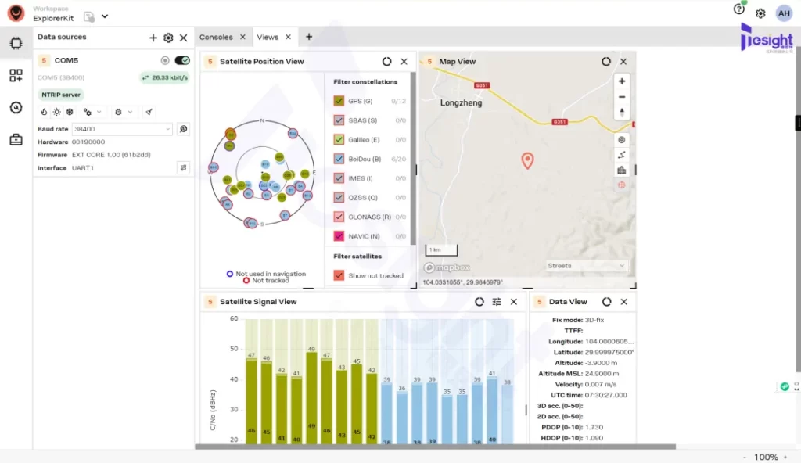The image size is (801, 463).
Task: Toggle the BeiDou (B) constellation checkbox
Action: [339, 159]
